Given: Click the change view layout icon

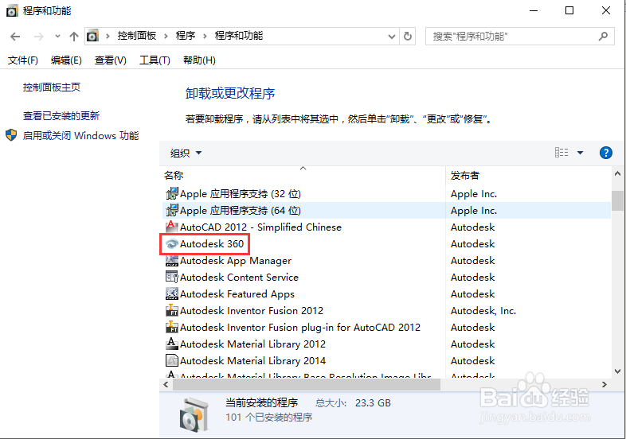Looking at the screenshot, I should [561, 153].
